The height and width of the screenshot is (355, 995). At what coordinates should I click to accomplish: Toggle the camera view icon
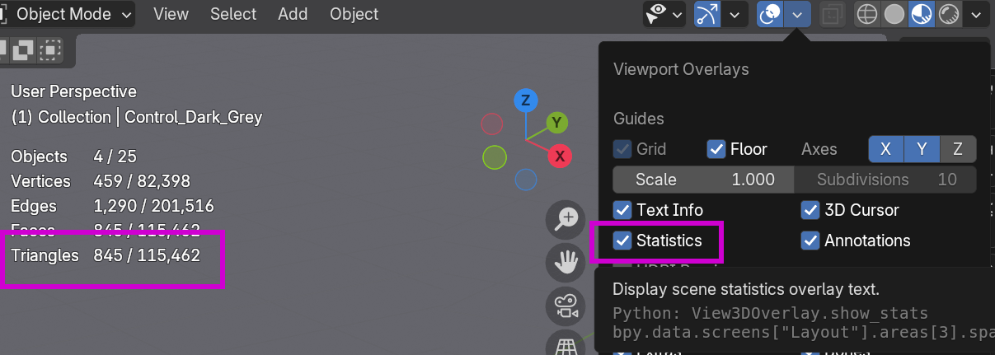pyautogui.click(x=566, y=306)
